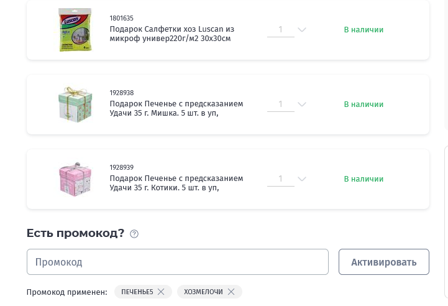Click quantity field of item 1801635
448x306 pixels.
point(281,30)
